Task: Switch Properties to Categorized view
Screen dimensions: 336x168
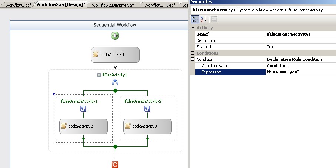Action: tap(195, 19)
